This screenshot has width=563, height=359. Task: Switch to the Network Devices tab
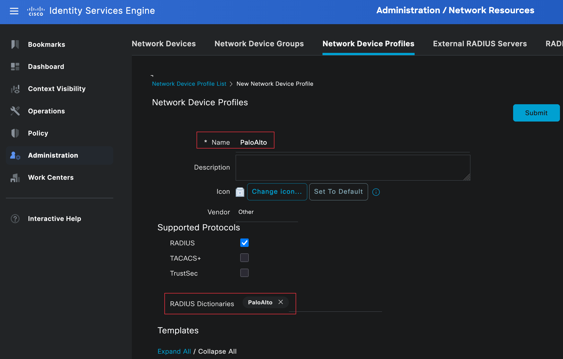[x=164, y=44]
